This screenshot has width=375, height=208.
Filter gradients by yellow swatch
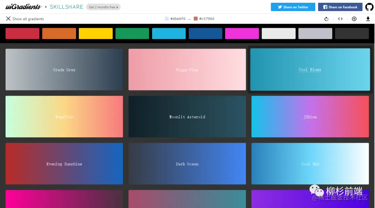pyautogui.click(x=96, y=33)
